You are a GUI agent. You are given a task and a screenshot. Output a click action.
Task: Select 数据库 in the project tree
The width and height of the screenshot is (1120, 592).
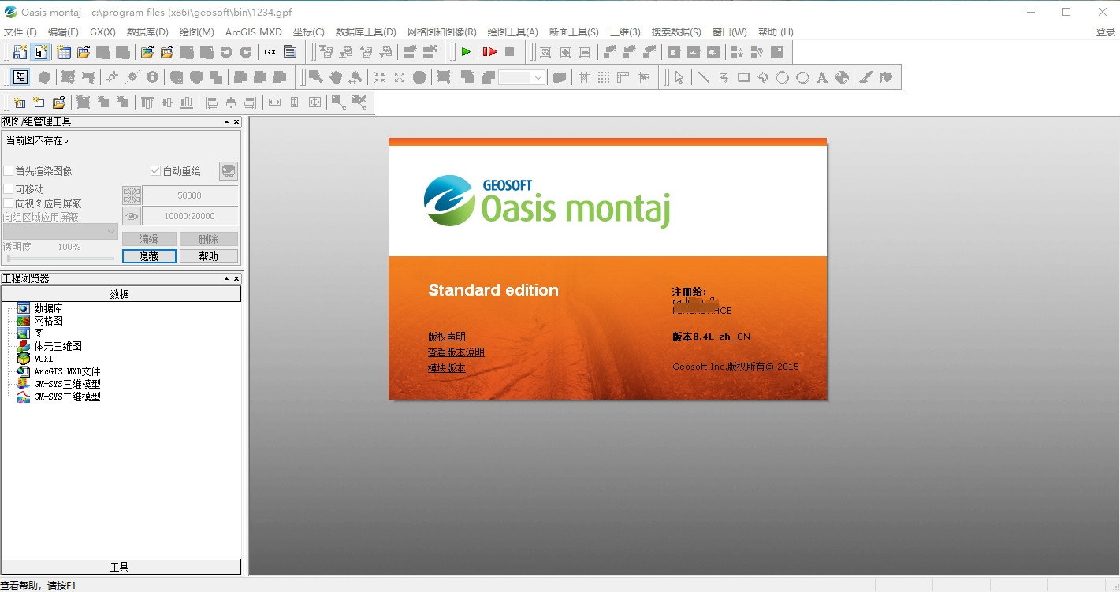pos(48,308)
